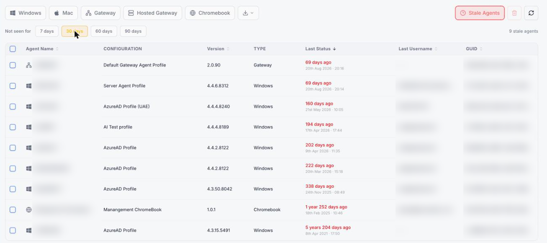Switch to the 90 days filter
547x243 pixels.
[x=133, y=31]
